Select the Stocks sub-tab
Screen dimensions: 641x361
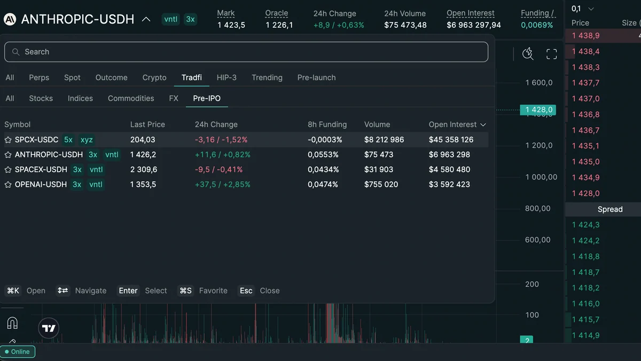click(x=41, y=98)
